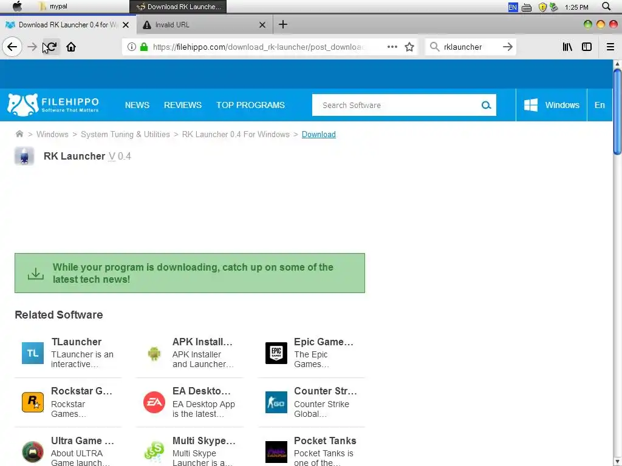Toggle the sidebar view icon
622x466 pixels.
(587, 47)
